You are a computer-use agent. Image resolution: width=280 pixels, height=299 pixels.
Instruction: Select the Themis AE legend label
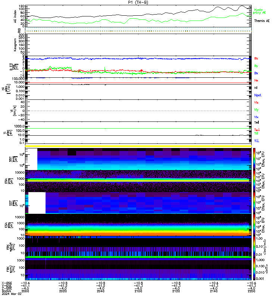pyautogui.click(x=262, y=21)
